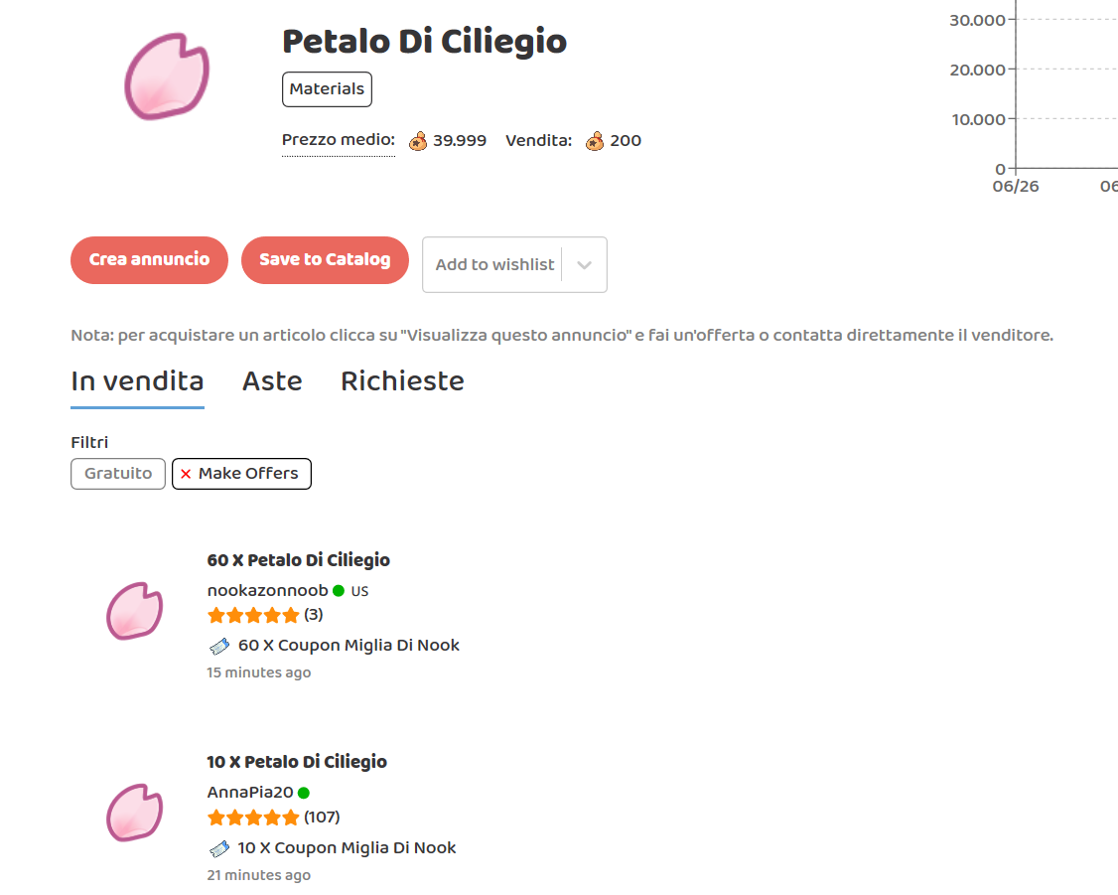Remove the Make Offers filter
The image size is (1118, 895).
click(186, 474)
